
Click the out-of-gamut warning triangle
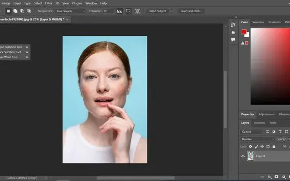(x=243, y=43)
